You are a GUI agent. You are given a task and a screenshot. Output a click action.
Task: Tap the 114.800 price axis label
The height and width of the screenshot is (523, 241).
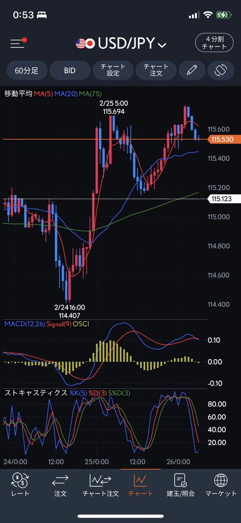pos(218,246)
